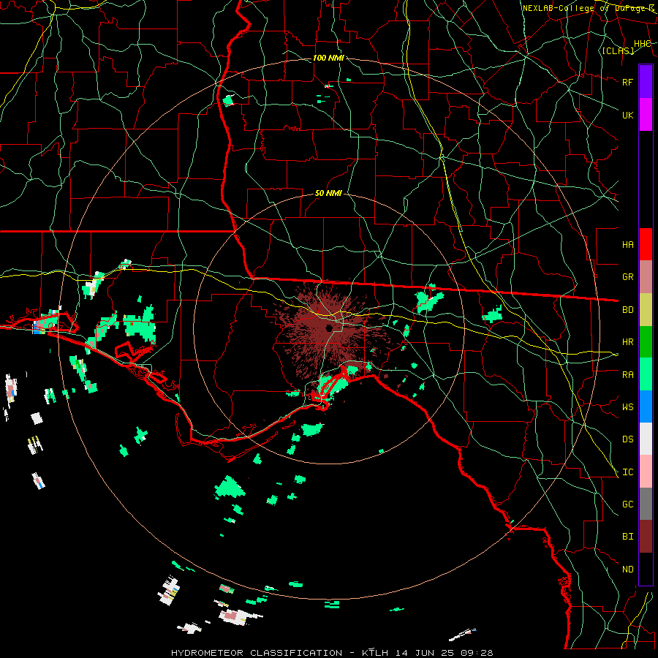The image size is (658, 658).
Task: Click the BI brown legend swatch
Action: (646, 537)
